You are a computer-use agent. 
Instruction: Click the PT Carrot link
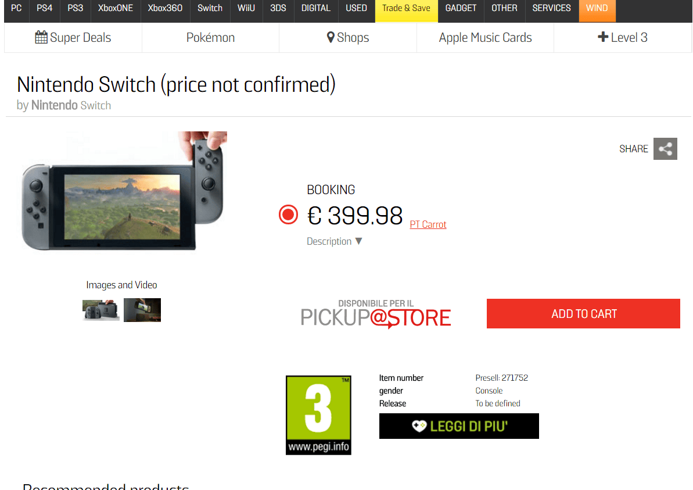pos(428,225)
